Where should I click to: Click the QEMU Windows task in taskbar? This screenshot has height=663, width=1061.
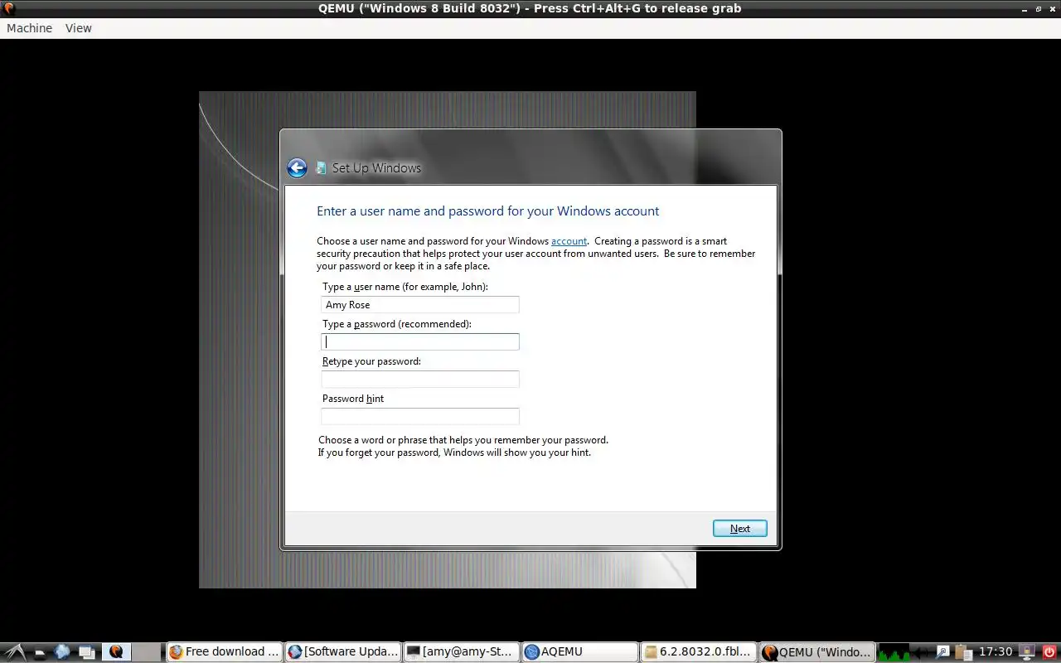pyautogui.click(x=816, y=652)
